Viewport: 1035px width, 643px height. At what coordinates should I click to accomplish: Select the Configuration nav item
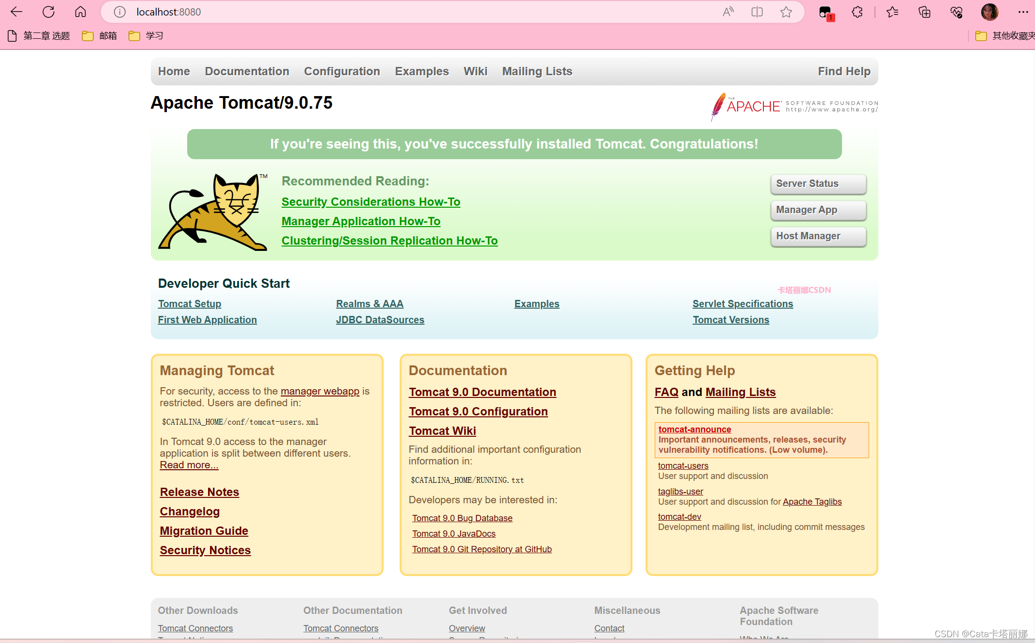tap(342, 71)
